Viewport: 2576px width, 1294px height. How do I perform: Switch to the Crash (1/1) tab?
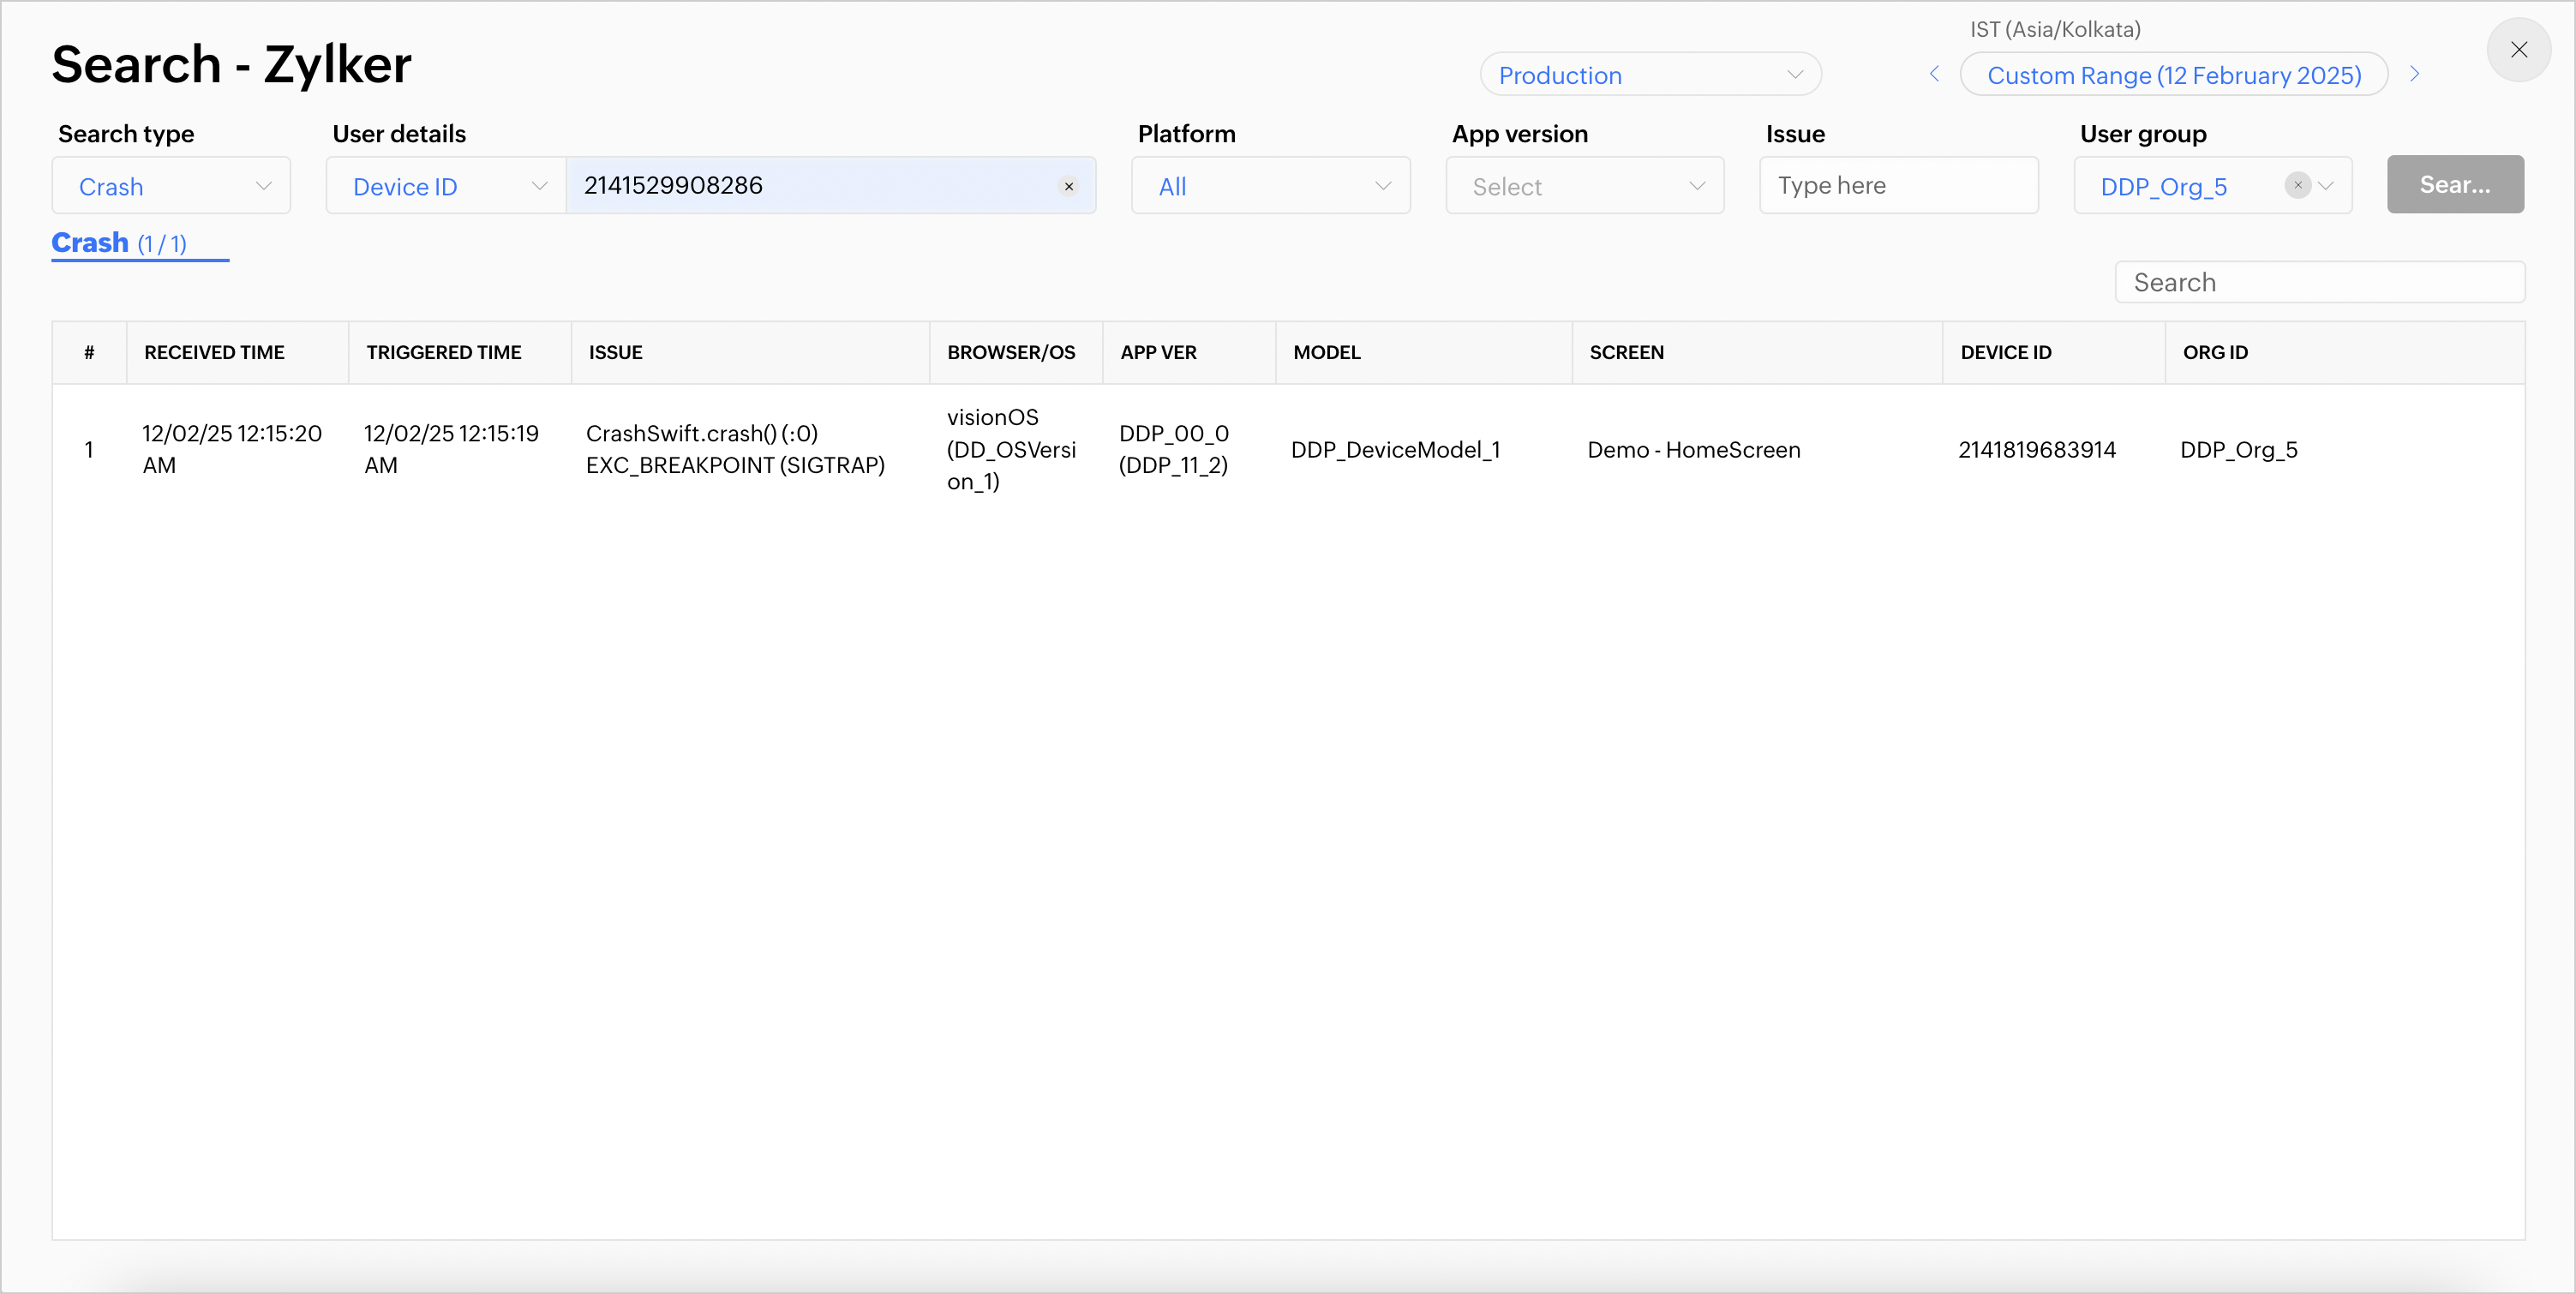click(119, 244)
